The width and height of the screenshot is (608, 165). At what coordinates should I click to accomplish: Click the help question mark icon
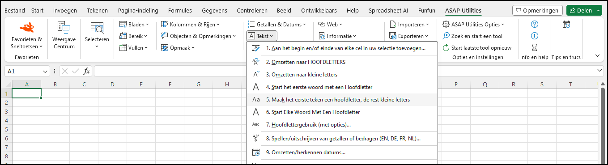point(534,24)
